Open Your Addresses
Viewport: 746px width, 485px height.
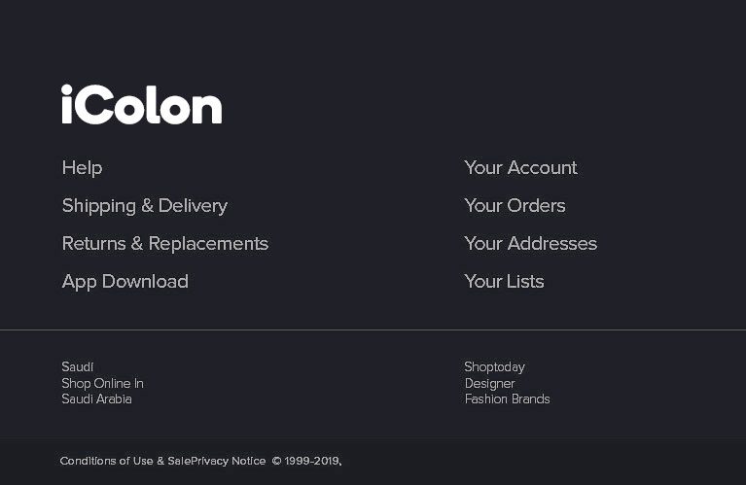(530, 244)
